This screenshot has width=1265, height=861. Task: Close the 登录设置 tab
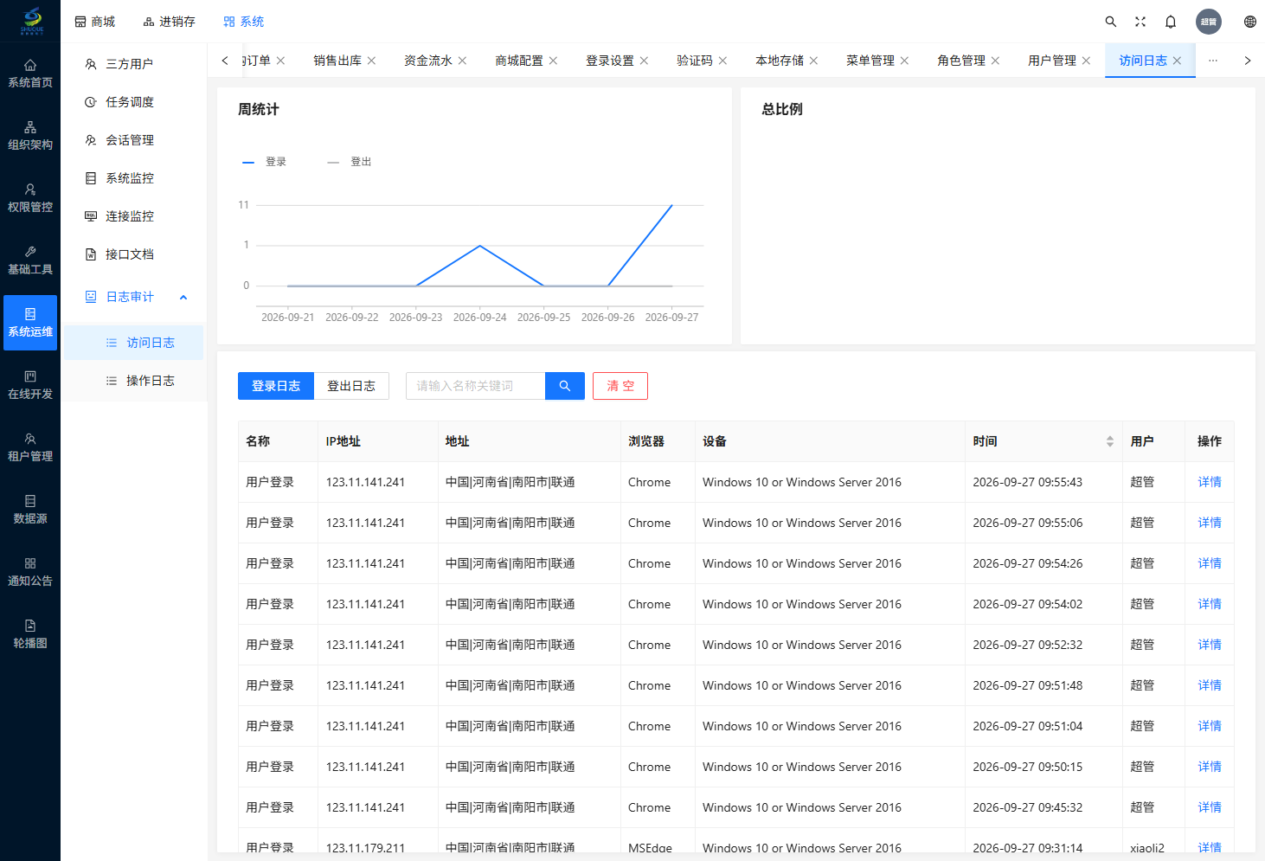click(x=644, y=61)
